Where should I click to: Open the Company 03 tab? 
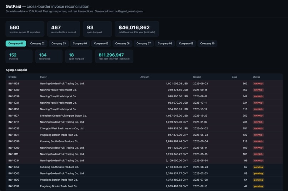pos(59,43)
